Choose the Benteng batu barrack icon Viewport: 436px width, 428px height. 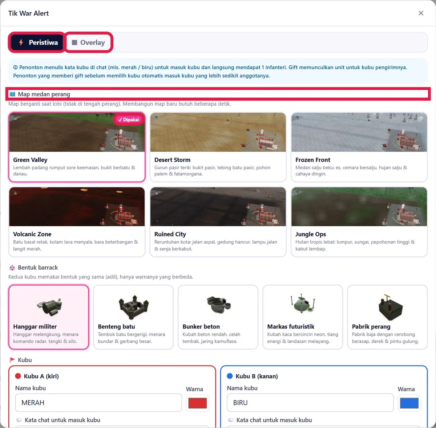pos(134,307)
